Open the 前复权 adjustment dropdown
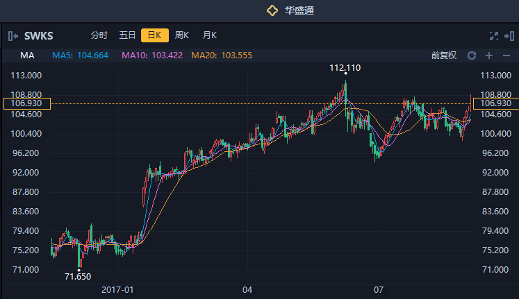Screen dimensions: 519x299 pyautogui.click(x=443, y=55)
